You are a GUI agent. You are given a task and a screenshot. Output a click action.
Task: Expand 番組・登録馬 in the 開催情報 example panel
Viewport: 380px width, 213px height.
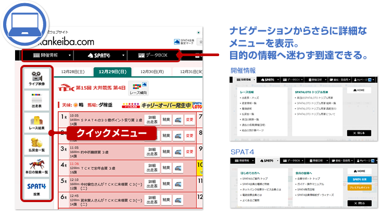[x=340, y=79]
